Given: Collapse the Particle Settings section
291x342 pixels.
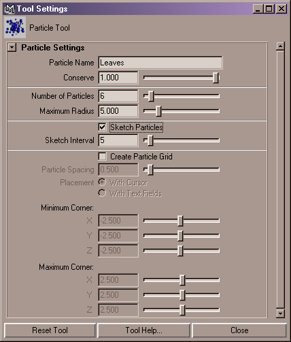Looking at the screenshot, I should 12,48.
